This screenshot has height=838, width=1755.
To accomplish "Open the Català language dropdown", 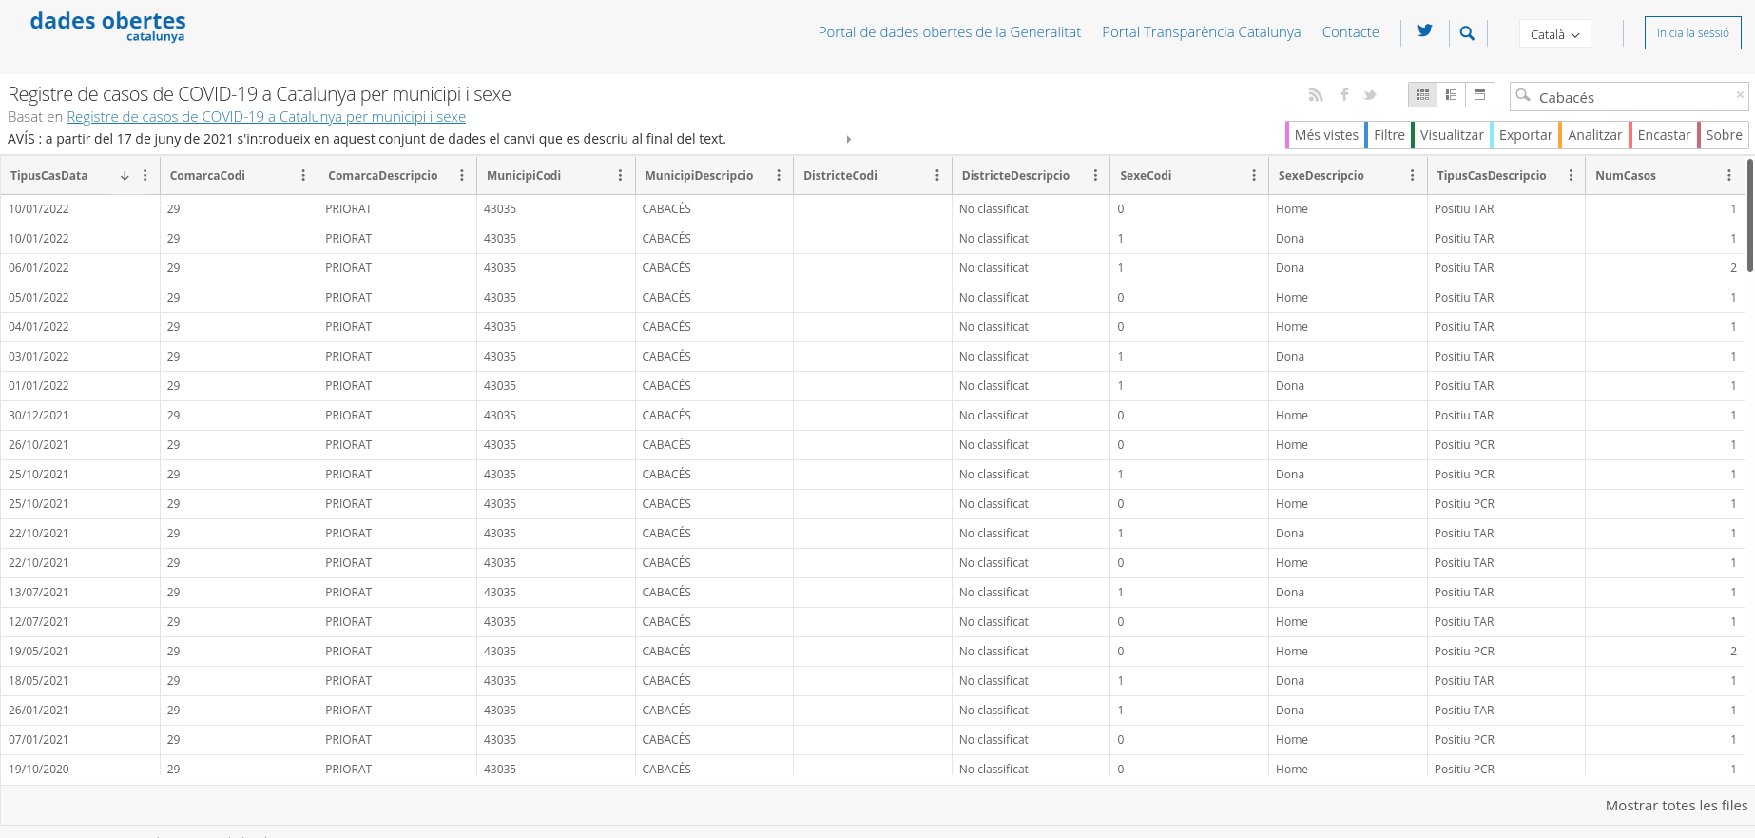I will [1554, 34].
